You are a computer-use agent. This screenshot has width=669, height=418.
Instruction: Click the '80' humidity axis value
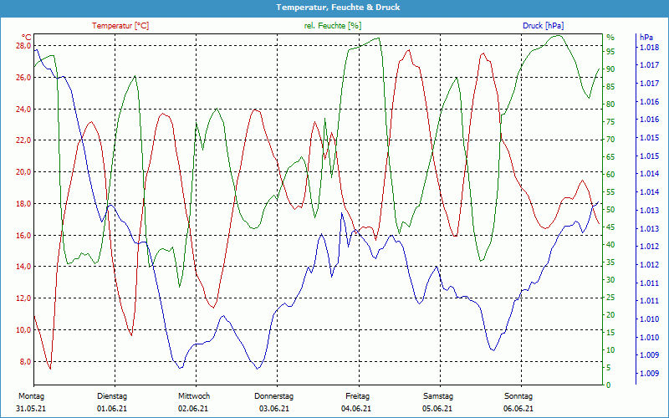tap(610, 104)
